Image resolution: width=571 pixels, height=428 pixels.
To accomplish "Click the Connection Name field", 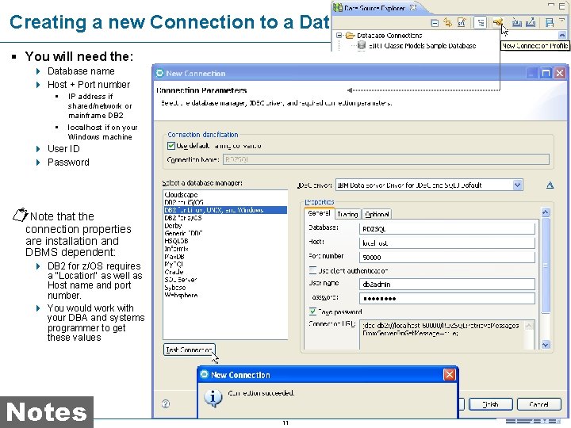I will (x=386, y=159).
